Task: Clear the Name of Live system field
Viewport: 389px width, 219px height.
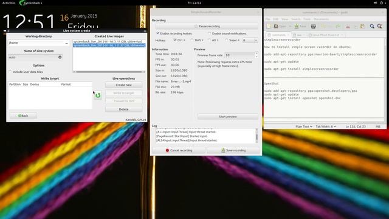Action: click(x=60, y=57)
